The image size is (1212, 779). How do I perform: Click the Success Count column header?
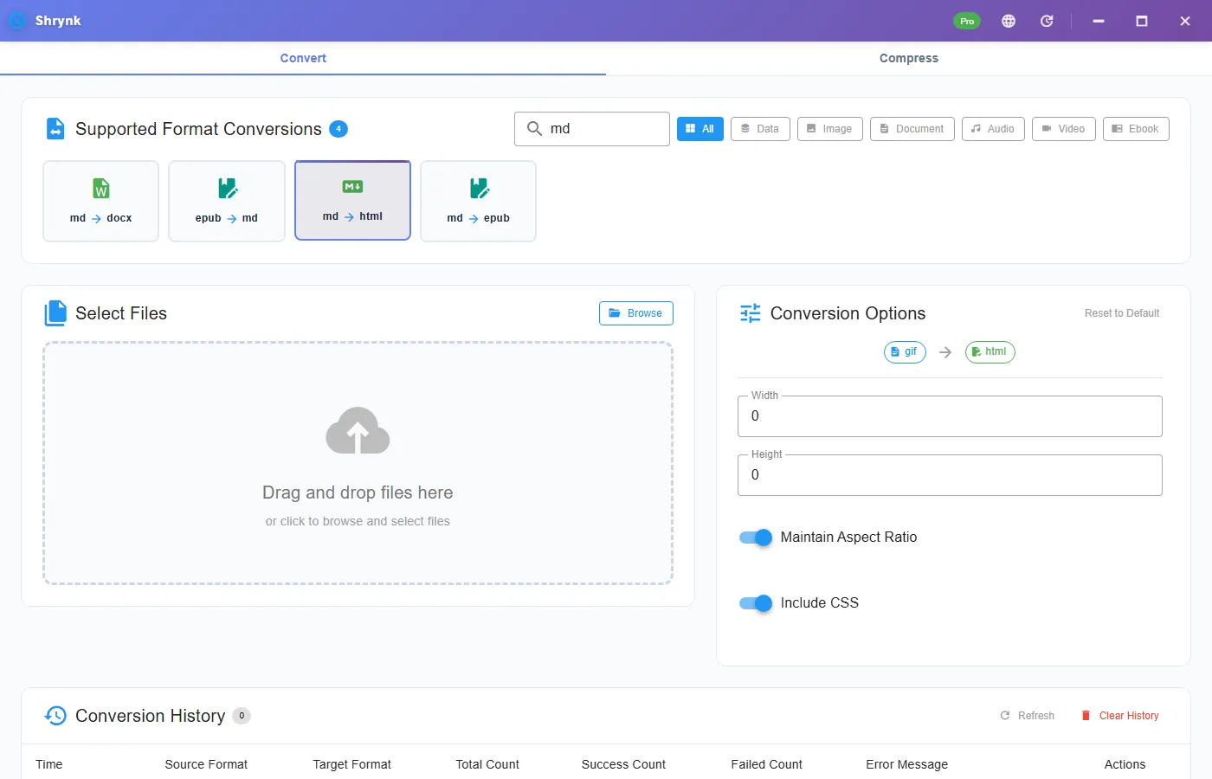pyautogui.click(x=623, y=764)
